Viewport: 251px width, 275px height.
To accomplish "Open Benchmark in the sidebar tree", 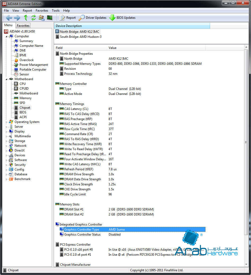I will pyautogui.click(x=22, y=179).
